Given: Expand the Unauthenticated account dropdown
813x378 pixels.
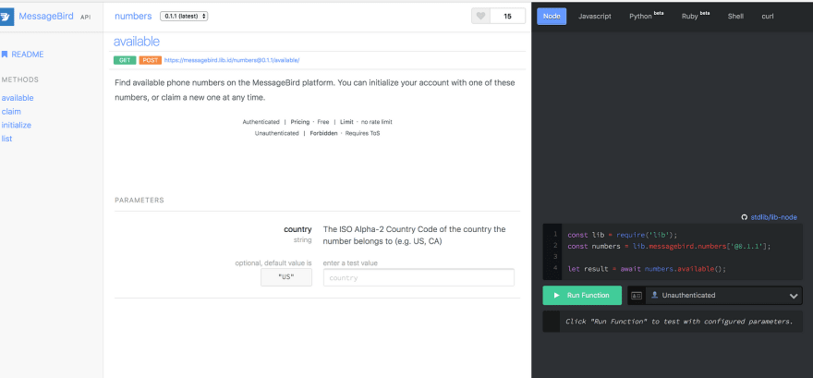Looking at the screenshot, I should [x=714, y=295].
